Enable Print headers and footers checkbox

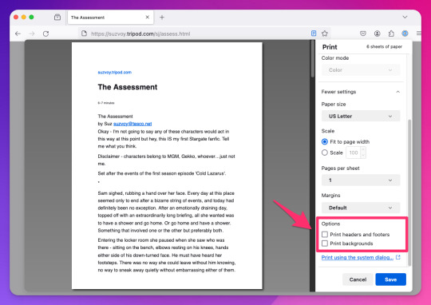325,234
